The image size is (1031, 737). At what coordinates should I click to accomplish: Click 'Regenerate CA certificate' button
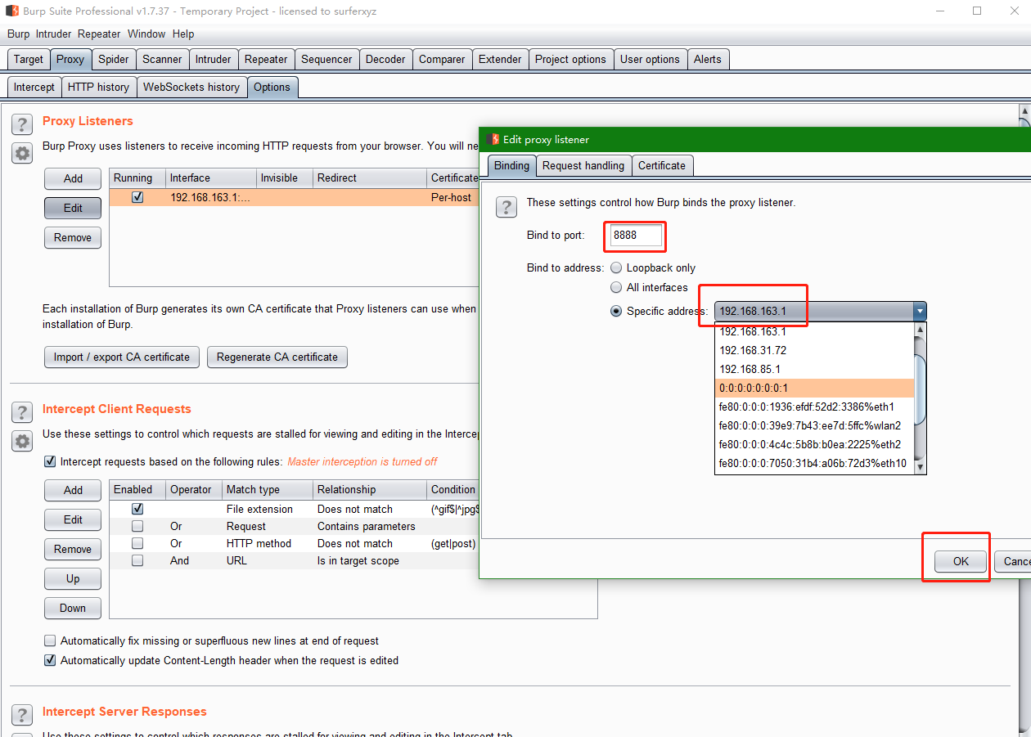[277, 357]
